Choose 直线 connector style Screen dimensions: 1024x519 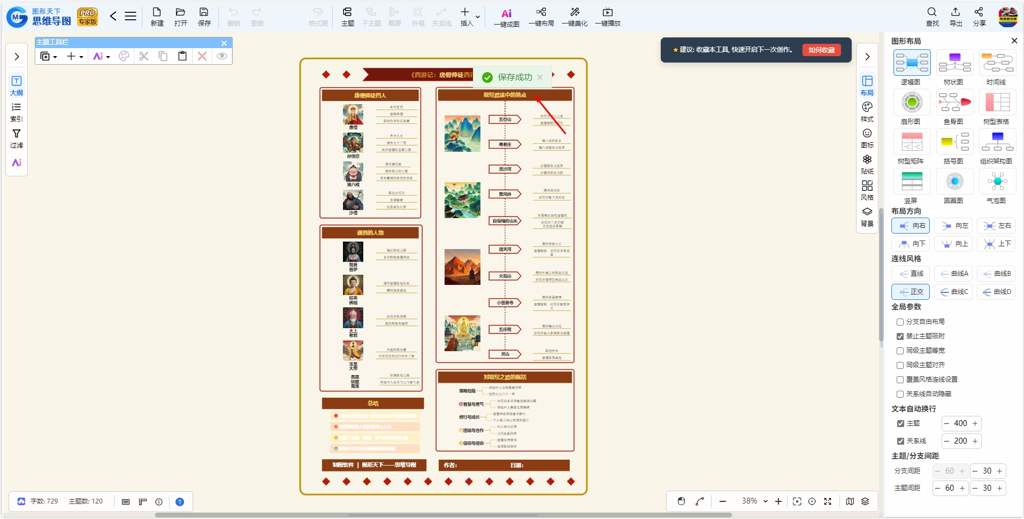(x=912, y=274)
